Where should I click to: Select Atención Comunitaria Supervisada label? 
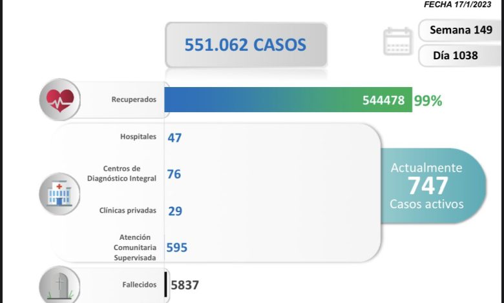(132, 248)
